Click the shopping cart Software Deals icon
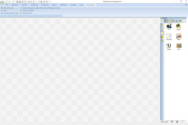This screenshot has width=188, height=125. [x=2, y=13]
